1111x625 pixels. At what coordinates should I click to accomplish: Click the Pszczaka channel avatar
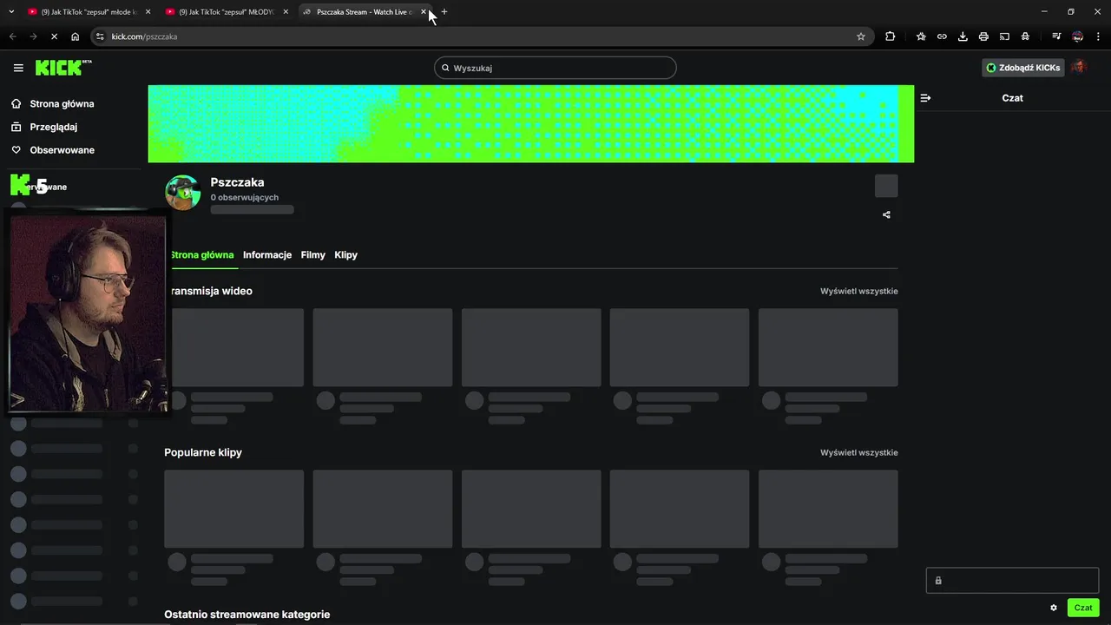pyautogui.click(x=182, y=192)
